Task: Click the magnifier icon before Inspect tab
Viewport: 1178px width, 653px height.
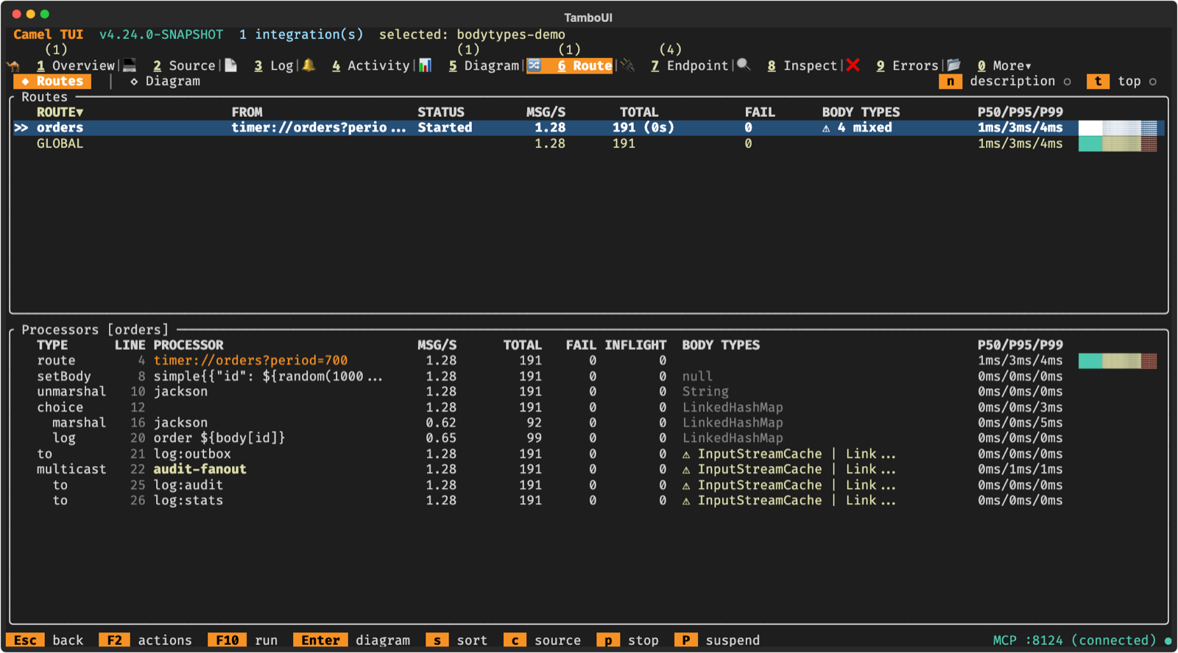Action: click(744, 65)
